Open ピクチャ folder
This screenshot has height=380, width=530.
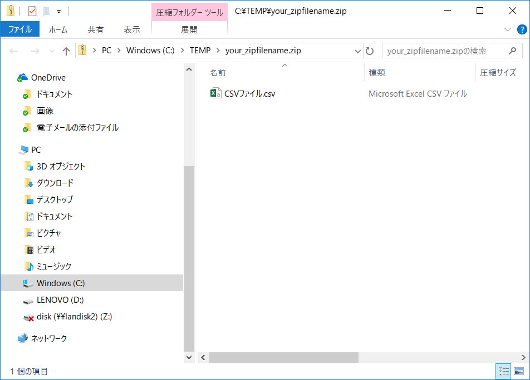tap(48, 233)
